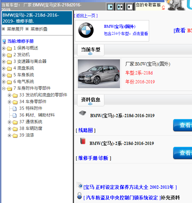Screen dimensions: 192x203
Task: Click the 菜单折叠 list icon
Action: (27, 29)
